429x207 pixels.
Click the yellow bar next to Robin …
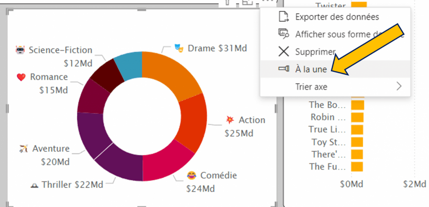(x=357, y=118)
